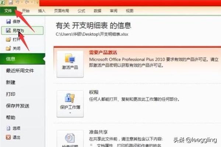Click text 任何人都能打开、复制和更改此工作簿
The width and height of the screenshot is (221, 147).
(134, 99)
